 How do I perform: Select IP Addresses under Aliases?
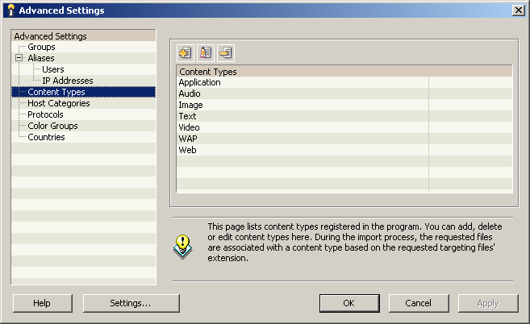[x=68, y=81]
